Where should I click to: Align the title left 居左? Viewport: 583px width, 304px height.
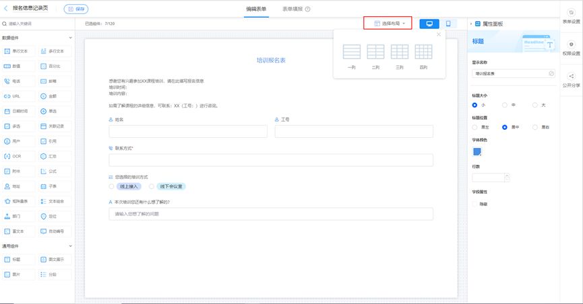pyautogui.click(x=474, y=127)
